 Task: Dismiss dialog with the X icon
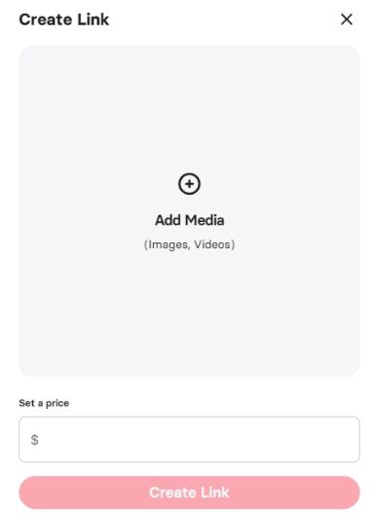pos(347,19)
